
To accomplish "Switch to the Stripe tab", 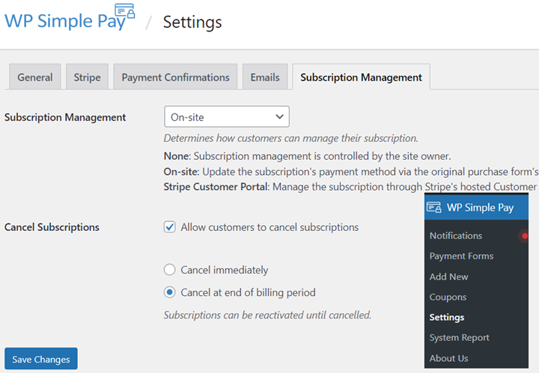I will click(x=88, y=77).
